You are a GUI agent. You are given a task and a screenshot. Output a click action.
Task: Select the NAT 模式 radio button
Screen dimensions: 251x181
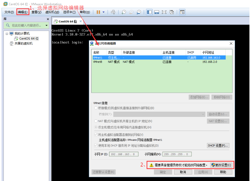pyautogui.click(x=96, y=121)
